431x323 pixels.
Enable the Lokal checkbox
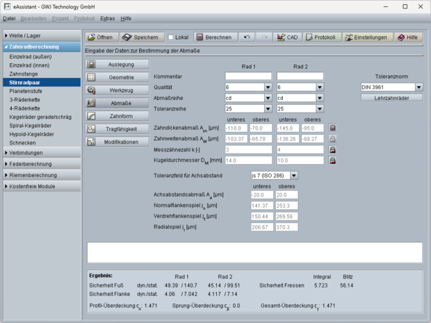coord(172,37)
